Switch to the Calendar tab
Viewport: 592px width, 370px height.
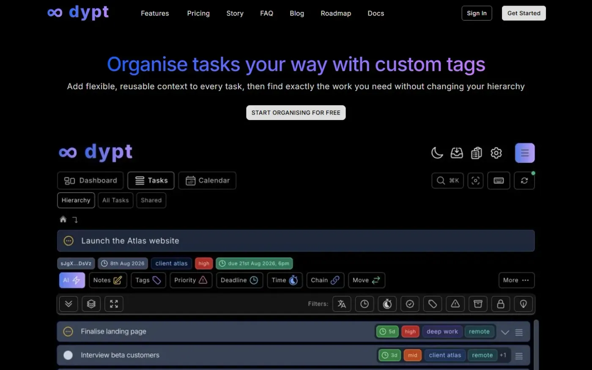pyautogui.click(x=207, y=181)
